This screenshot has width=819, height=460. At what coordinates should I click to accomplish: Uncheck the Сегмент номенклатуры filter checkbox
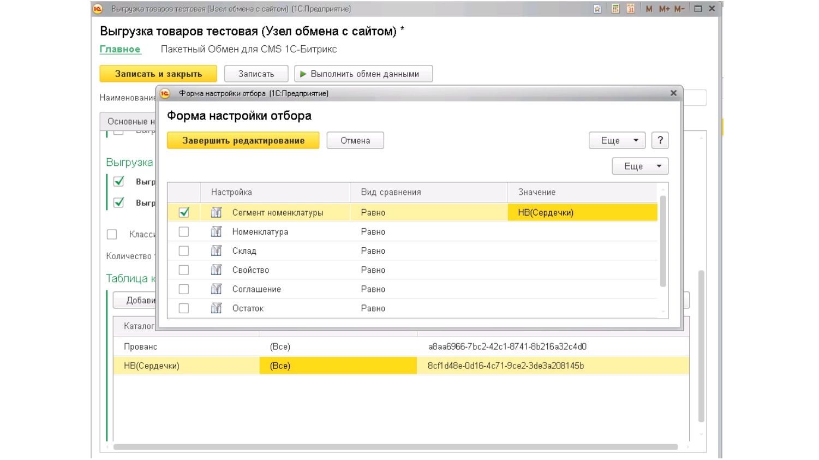(184, 212)
